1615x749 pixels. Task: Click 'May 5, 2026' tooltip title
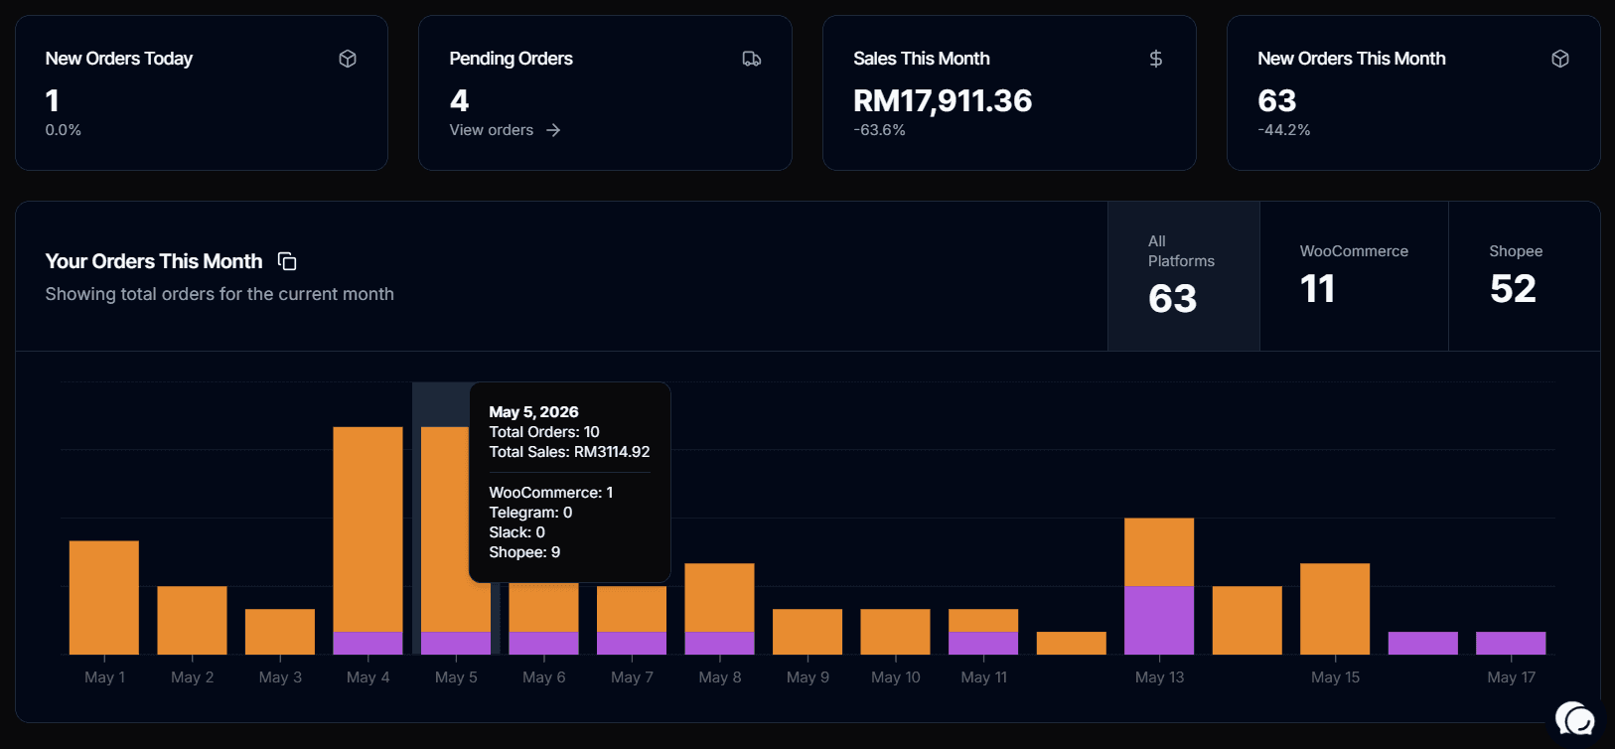click(x=533, y=412)
